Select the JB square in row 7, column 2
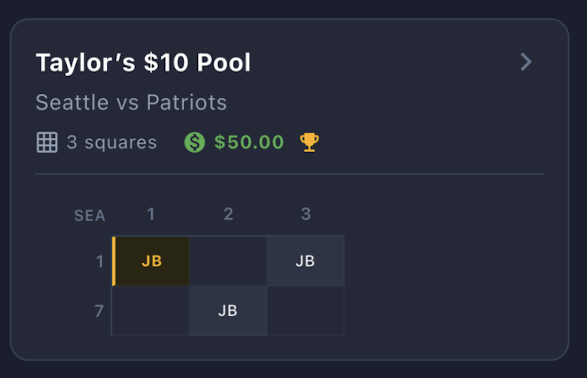 (228, 311)
